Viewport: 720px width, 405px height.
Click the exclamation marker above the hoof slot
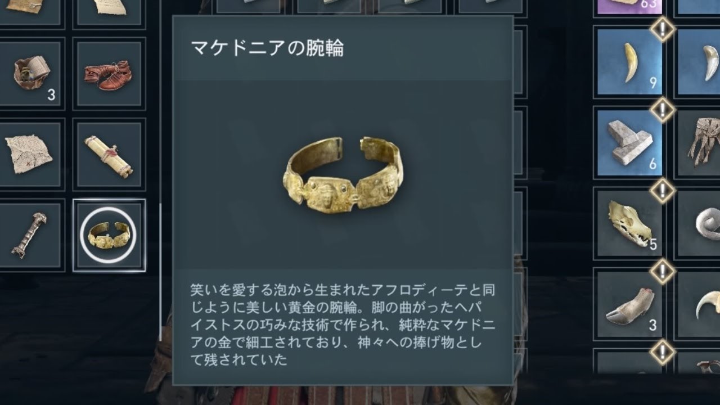[663, 271]
